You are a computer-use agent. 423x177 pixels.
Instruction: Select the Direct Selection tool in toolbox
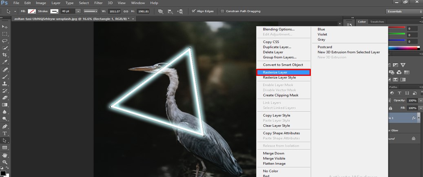(x=4, y=141)
